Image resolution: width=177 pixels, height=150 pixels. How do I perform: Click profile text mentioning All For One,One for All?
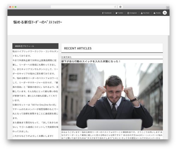(35, 105)
